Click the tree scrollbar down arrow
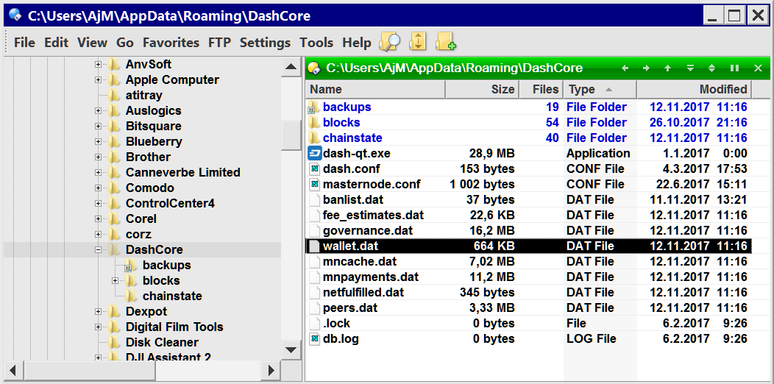Viewport: 774px width, 384px height. (291, 351)
